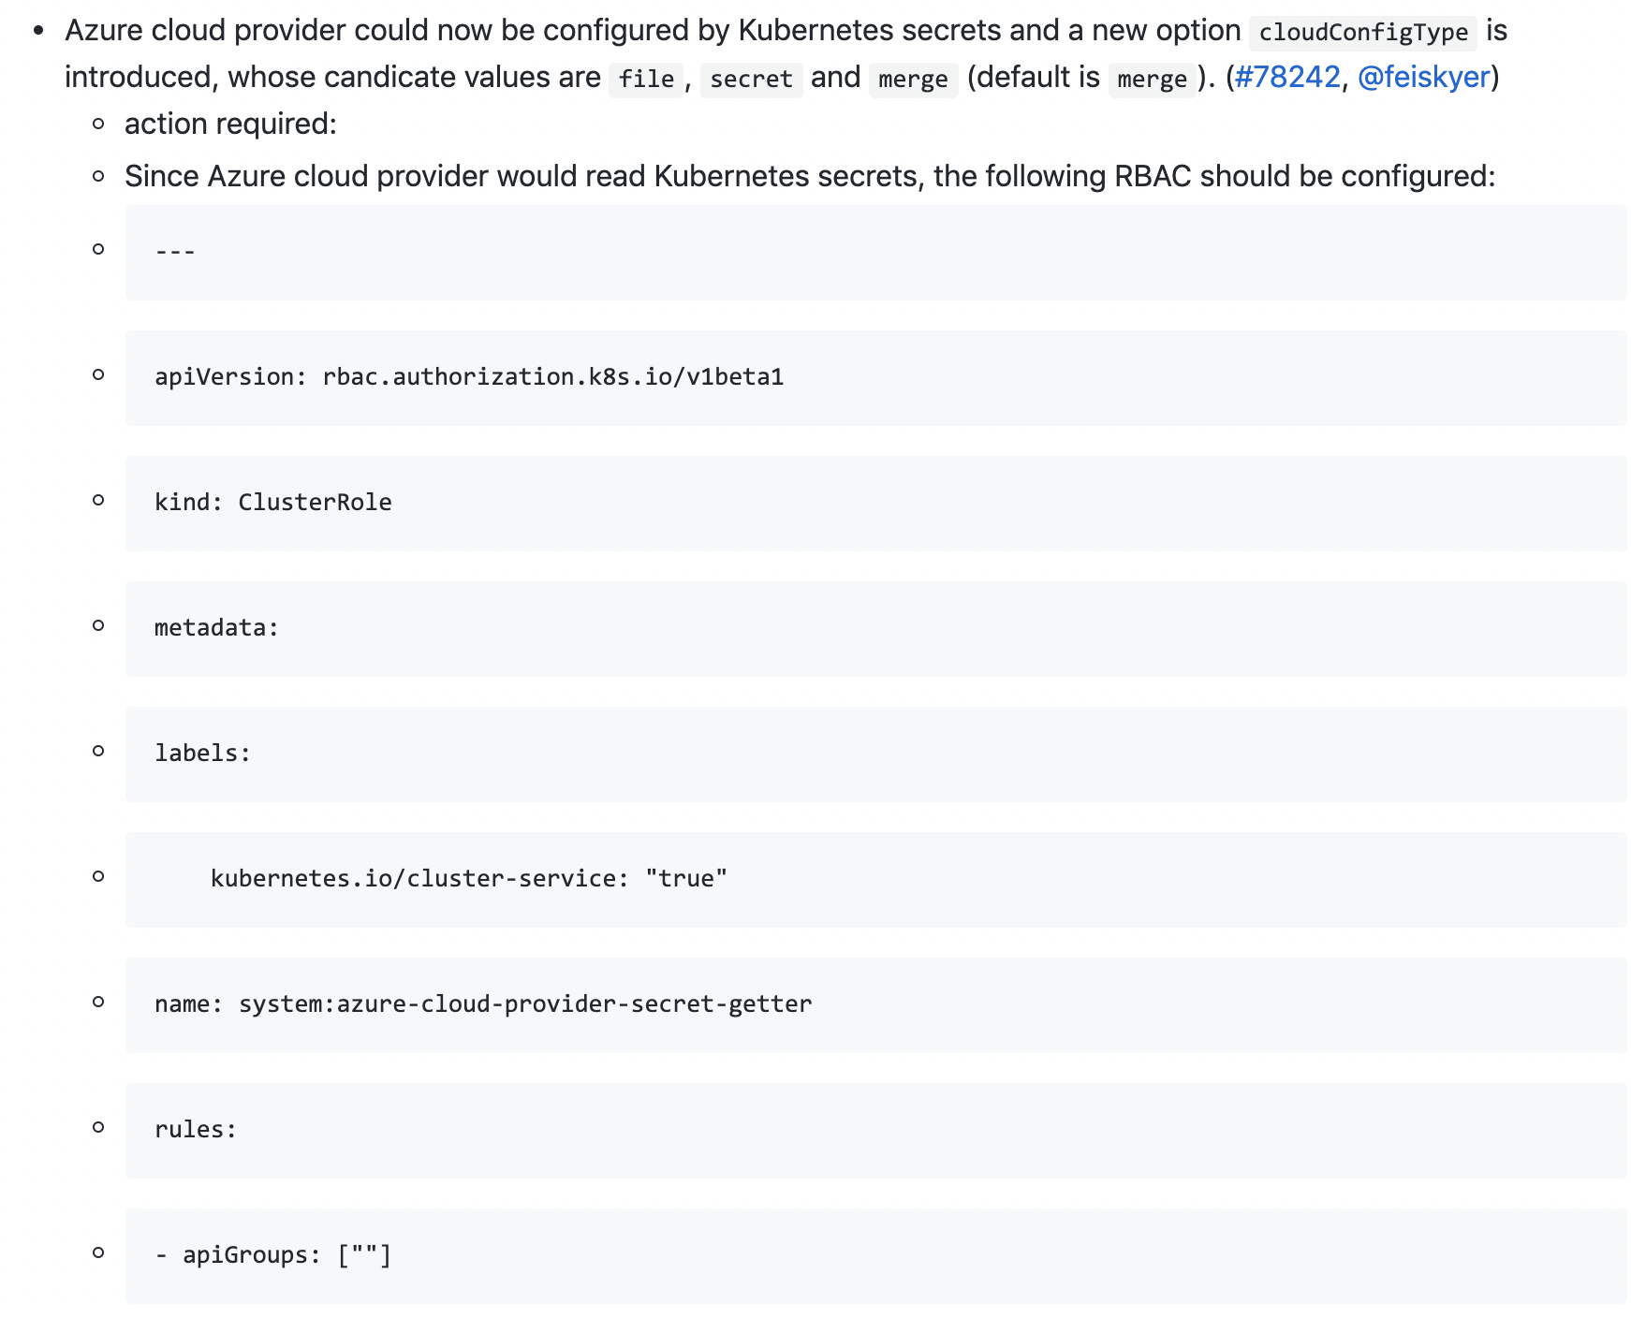The height and width of the screenshot is (1318, 1631).
Task: Click the apiVersion rbac.authorization.k8s.io/v1beta1 line
Action: pos(875,378)
